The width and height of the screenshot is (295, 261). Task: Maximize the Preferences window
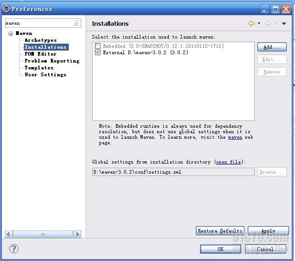click(275, 9)
